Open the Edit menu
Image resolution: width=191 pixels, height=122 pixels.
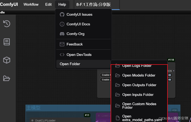pos(48,4)
